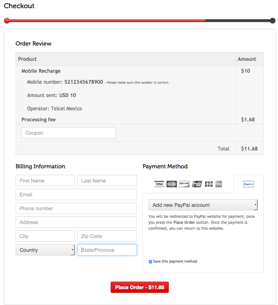Click the Discover card icon

184,184
